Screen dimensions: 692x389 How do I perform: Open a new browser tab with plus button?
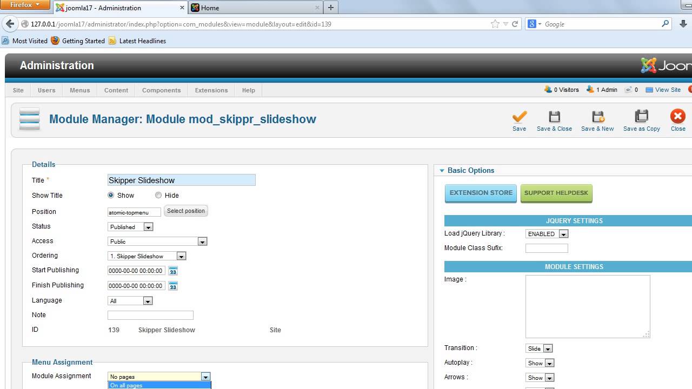pyautogui.click(x=331, y=8)
